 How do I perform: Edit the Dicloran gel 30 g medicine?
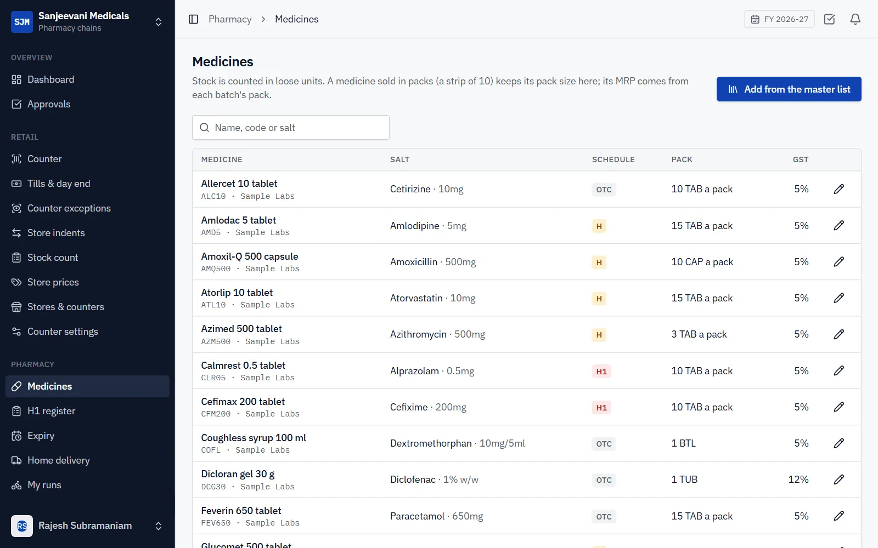click(x=838, y=480)
